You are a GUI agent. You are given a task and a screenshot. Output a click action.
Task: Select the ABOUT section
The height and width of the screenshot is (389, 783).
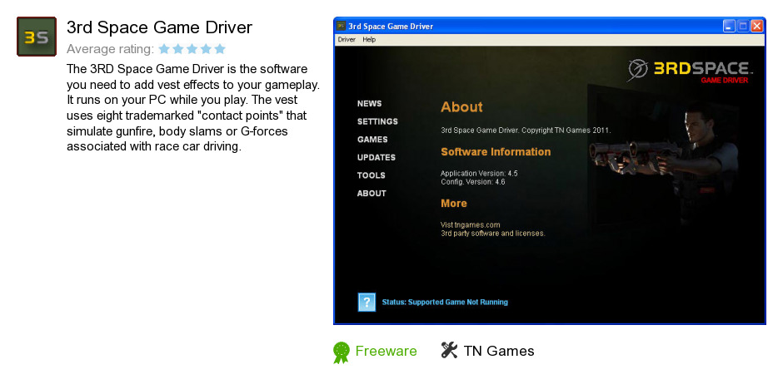[372, 194]
